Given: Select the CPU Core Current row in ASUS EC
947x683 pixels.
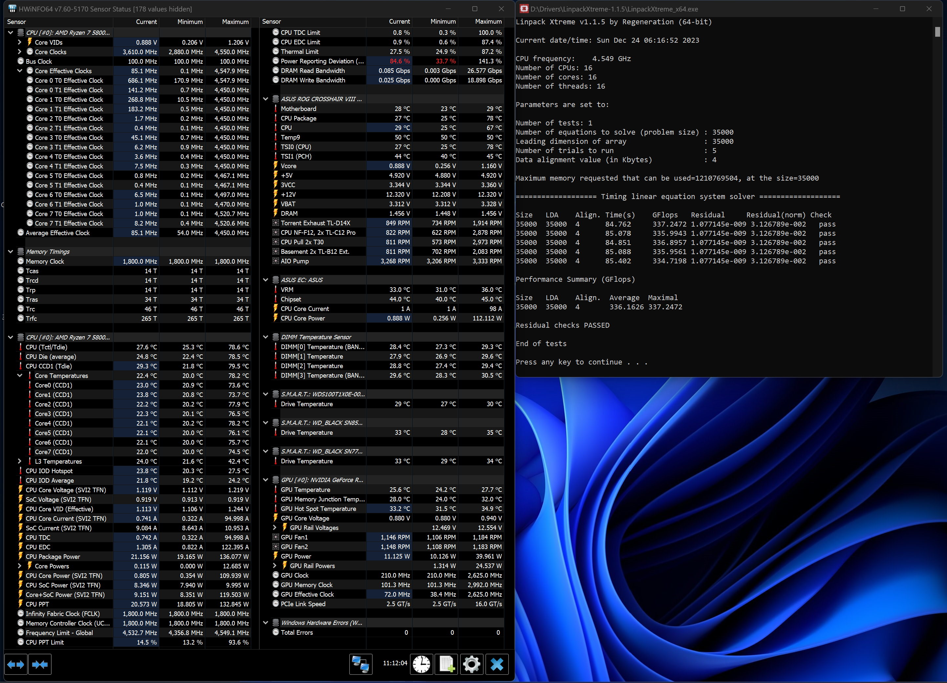Looking at the screenshot, I should tap(382, 309).
